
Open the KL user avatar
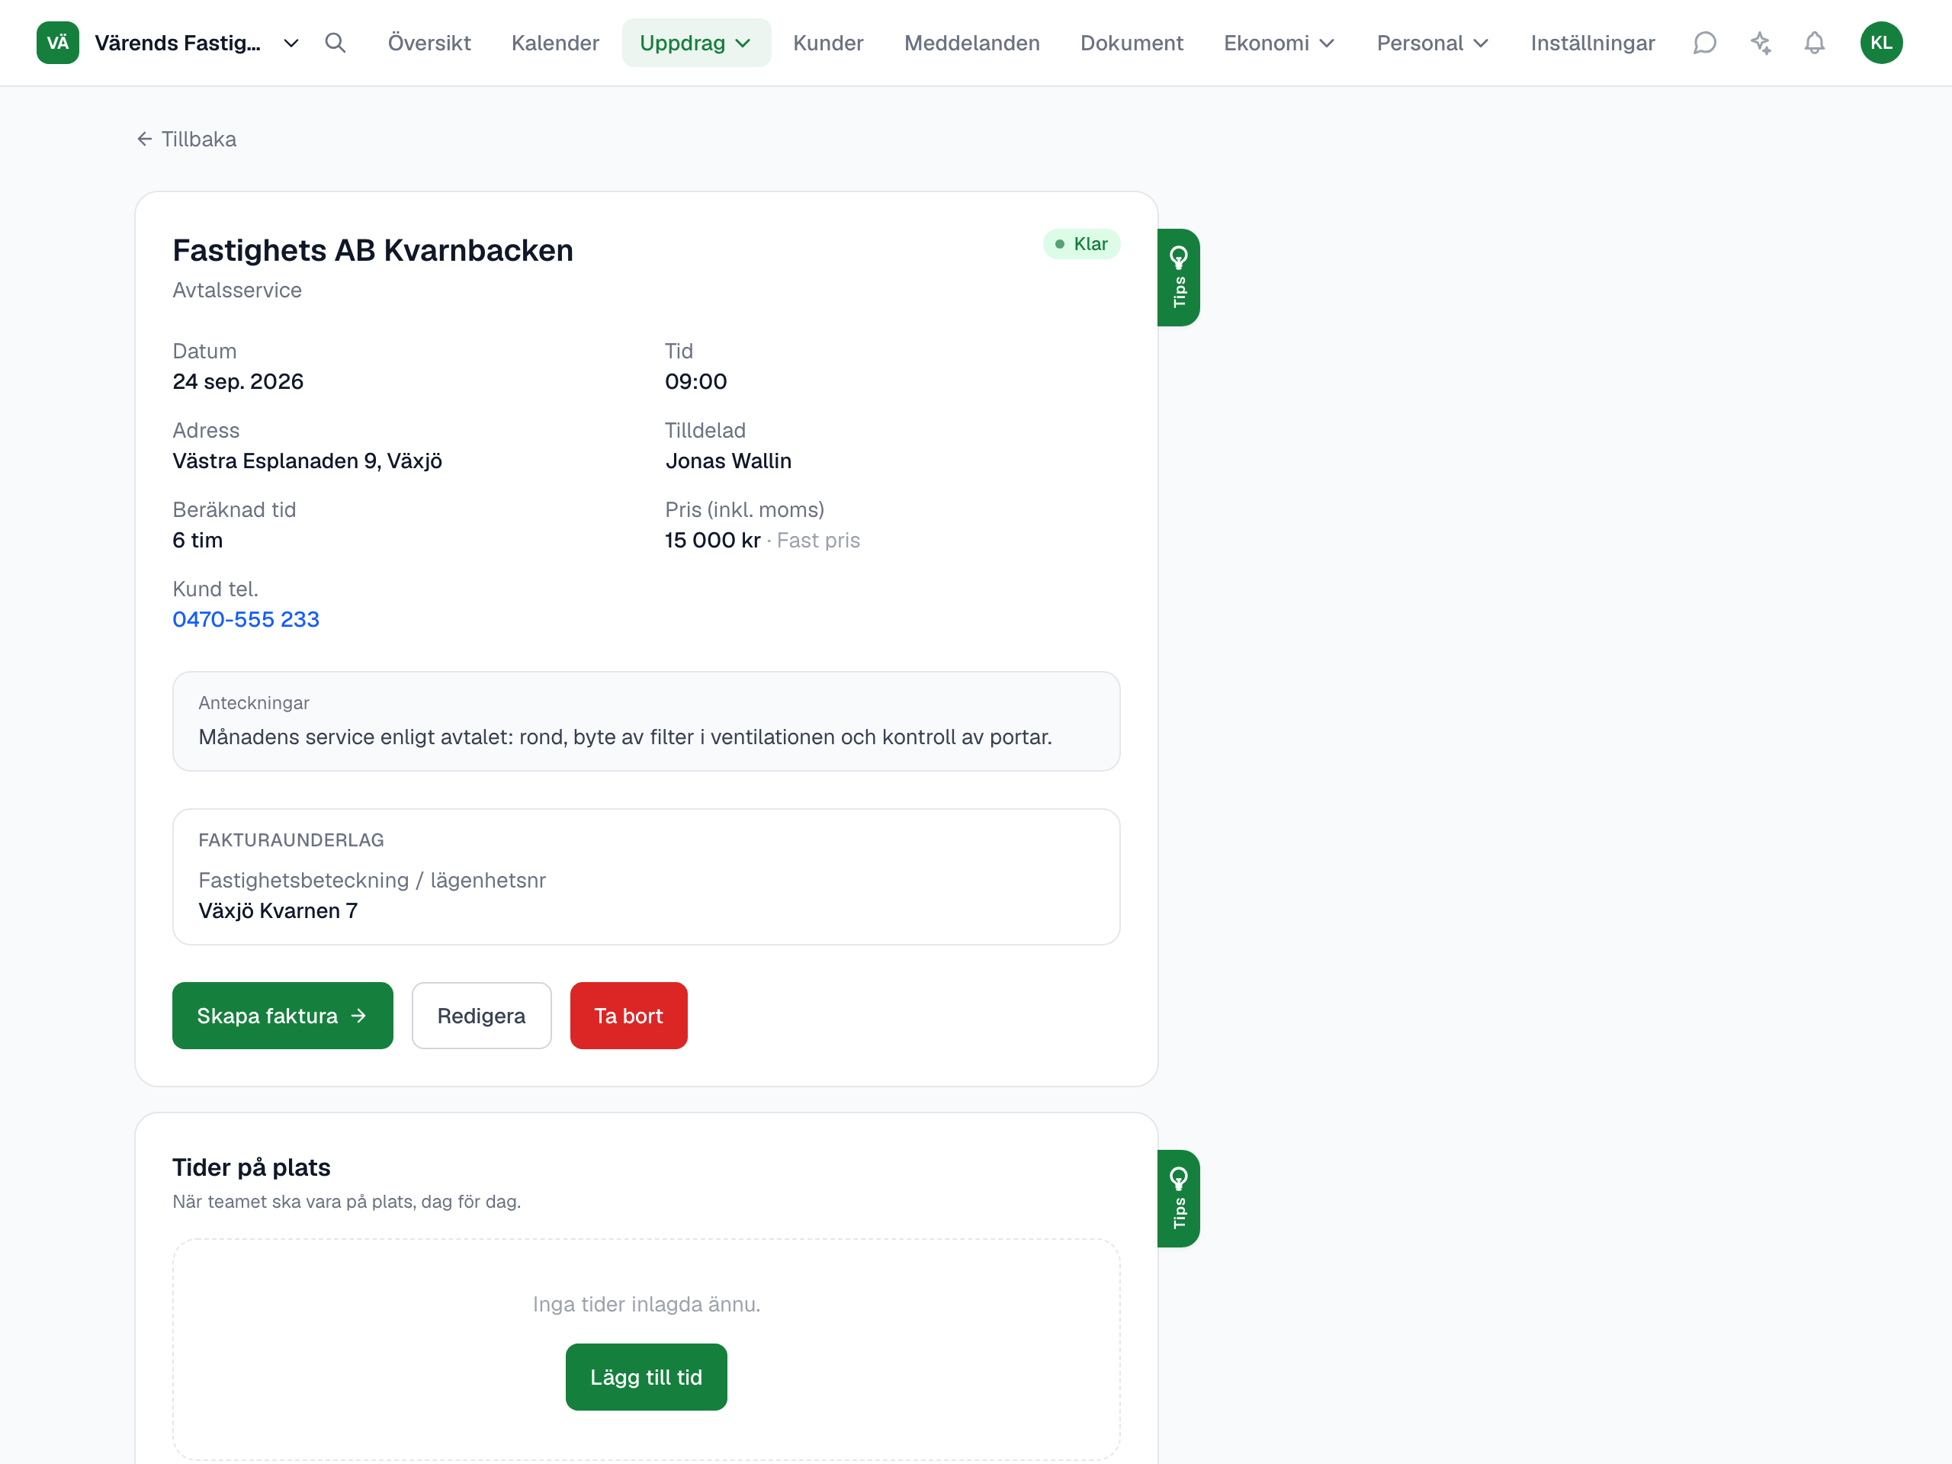tap(1881, 43)
